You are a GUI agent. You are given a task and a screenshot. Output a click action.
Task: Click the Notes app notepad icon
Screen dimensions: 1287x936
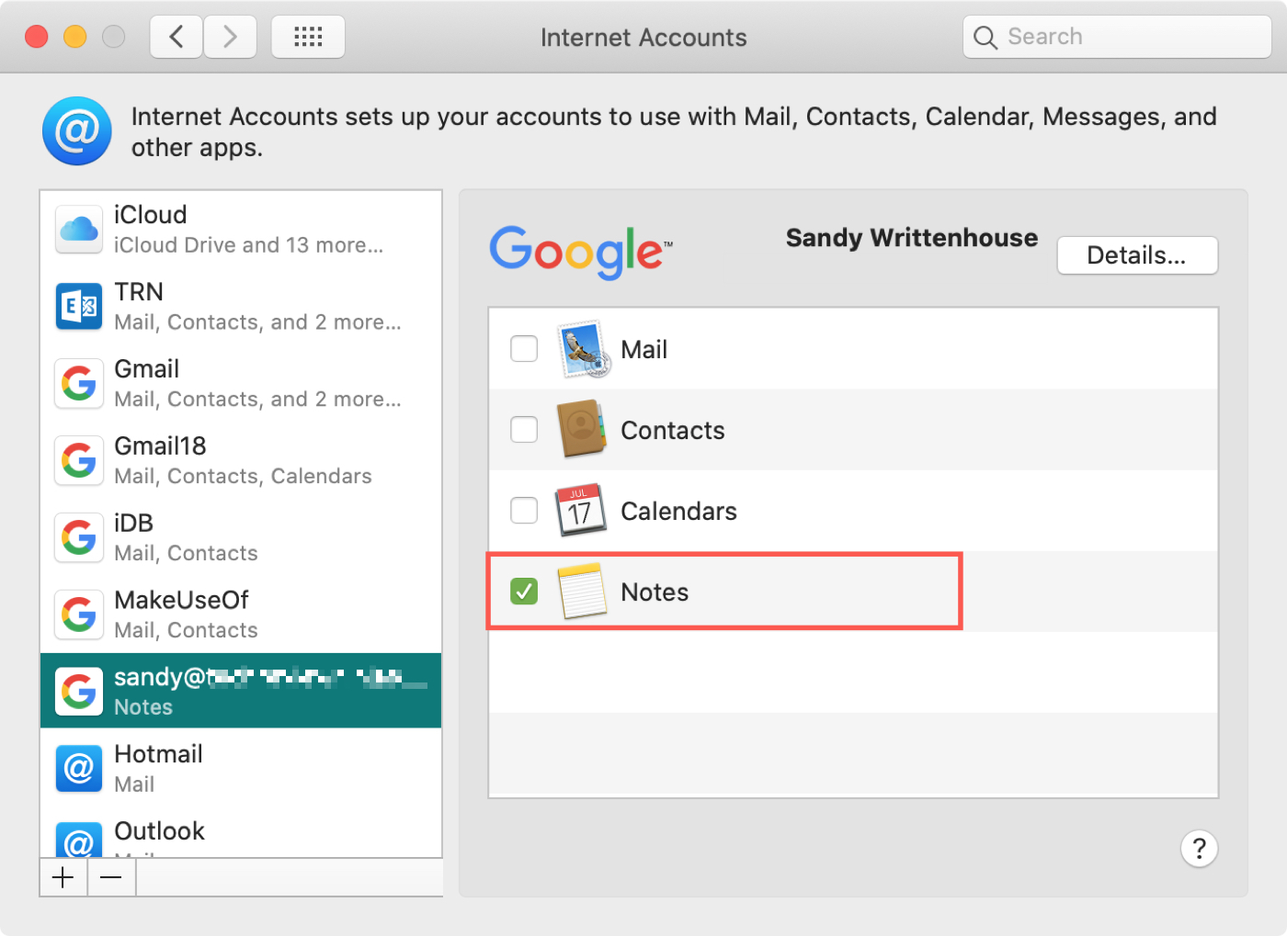pyautogui.click(x=581, y=591)
